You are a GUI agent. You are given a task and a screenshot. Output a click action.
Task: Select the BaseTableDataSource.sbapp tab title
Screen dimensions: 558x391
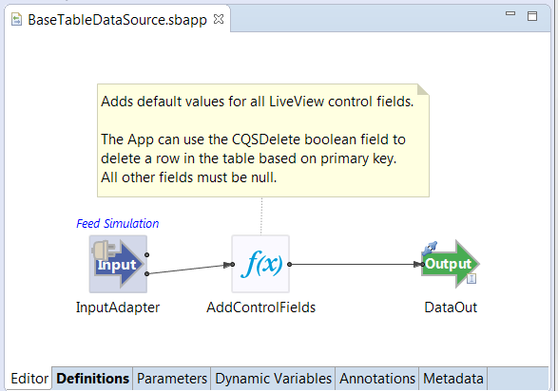click(x=117, y=20)
